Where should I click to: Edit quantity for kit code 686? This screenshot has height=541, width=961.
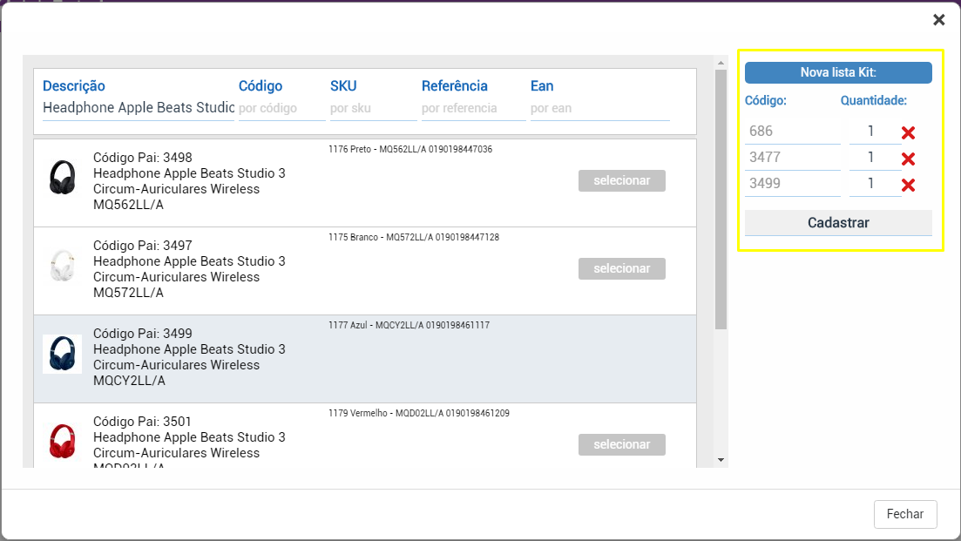(875, 132)
